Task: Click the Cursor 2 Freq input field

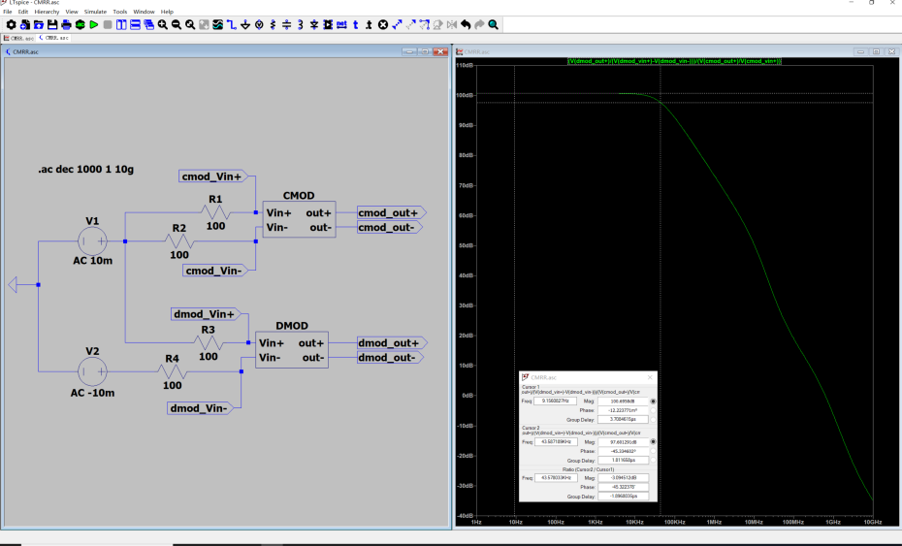Action: click(x=555, y=442)
